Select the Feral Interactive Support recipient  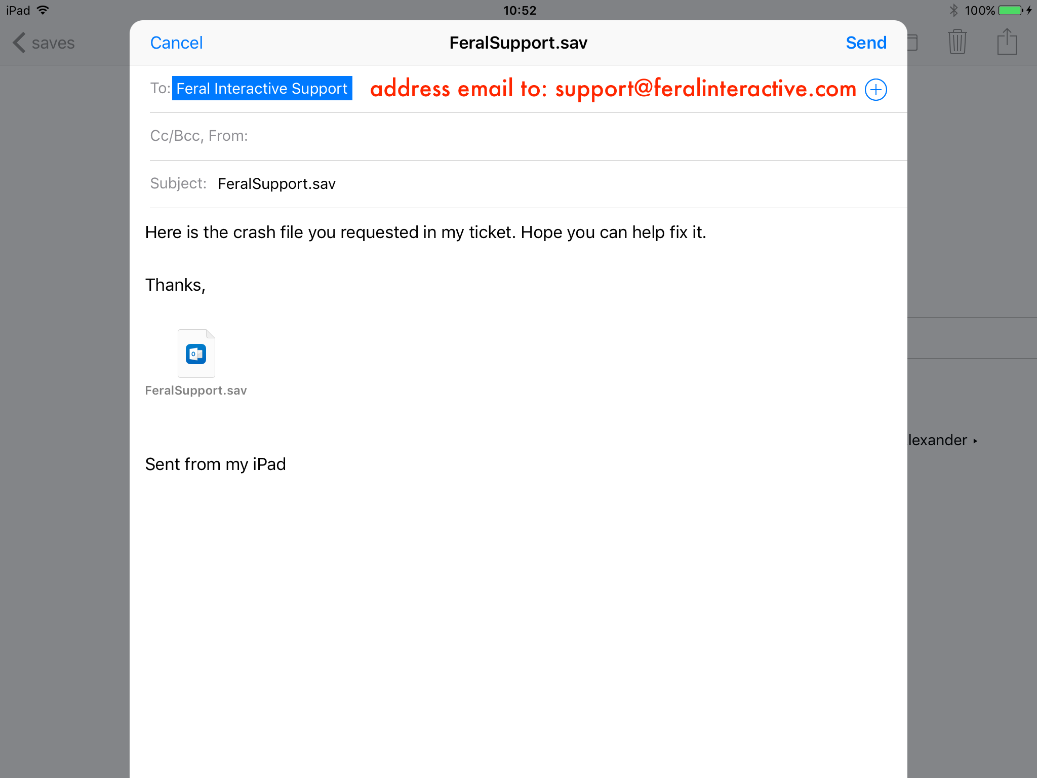[x=262, y=88]
